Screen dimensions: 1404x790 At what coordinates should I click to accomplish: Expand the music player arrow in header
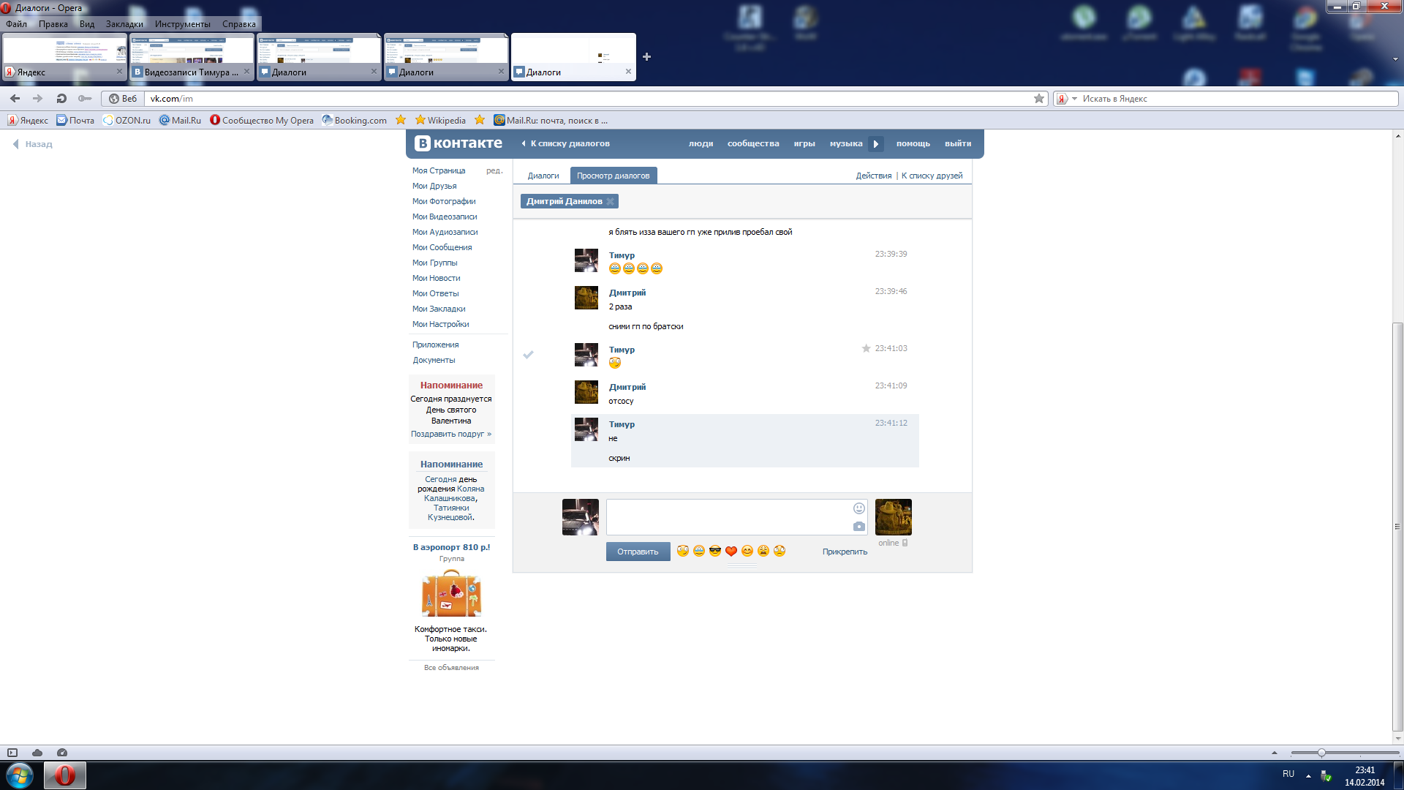click(x=875, y=144)
